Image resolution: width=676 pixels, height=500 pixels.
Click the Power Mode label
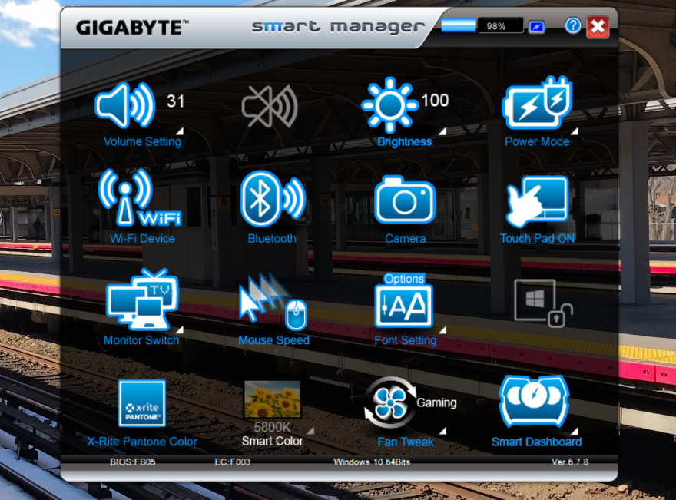[x=537, y=142]
